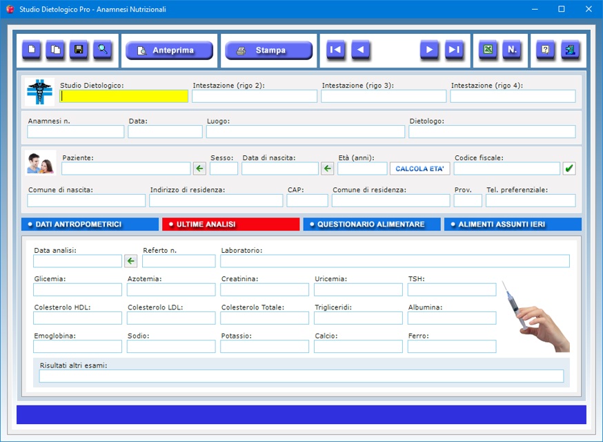The width and height of the screenshot is (603, 442).
Task: Click the Trigliceridi field
Action: coord(358,318)
